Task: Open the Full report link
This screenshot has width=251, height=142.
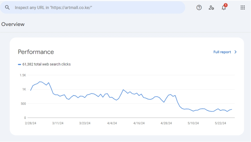Action: (x=222, y=52)
